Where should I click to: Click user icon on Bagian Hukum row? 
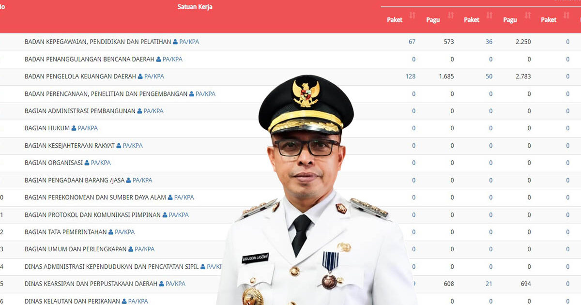pyautogui.click(x=74, y=128)
